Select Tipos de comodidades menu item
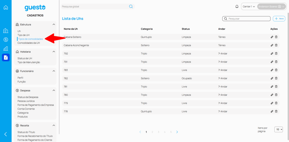This screenshot has width=289, height=142. coord(30,39)
